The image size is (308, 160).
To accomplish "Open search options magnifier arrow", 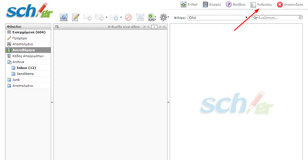I will pos(255,18).
